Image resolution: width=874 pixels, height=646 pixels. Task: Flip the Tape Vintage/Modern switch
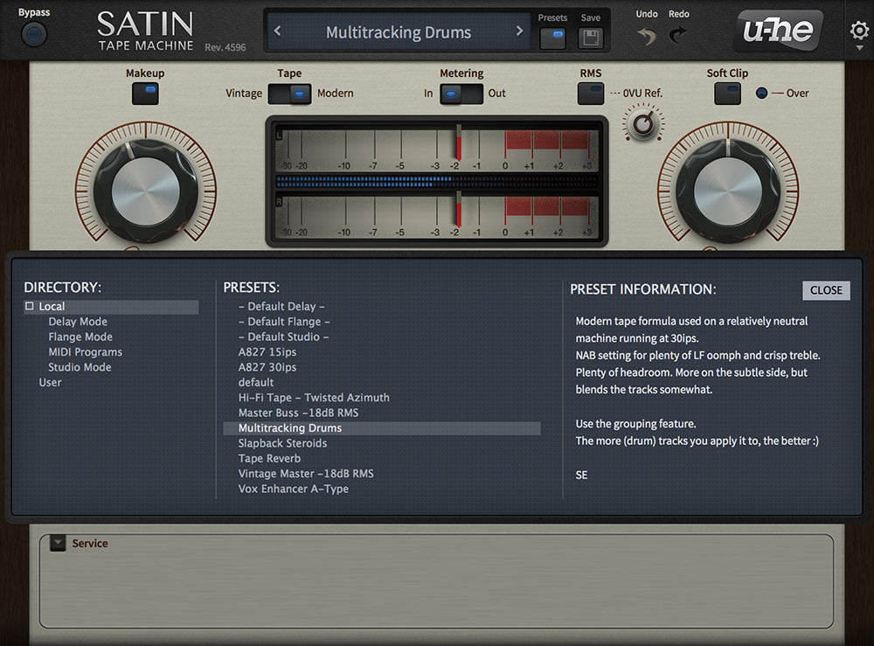289,94
